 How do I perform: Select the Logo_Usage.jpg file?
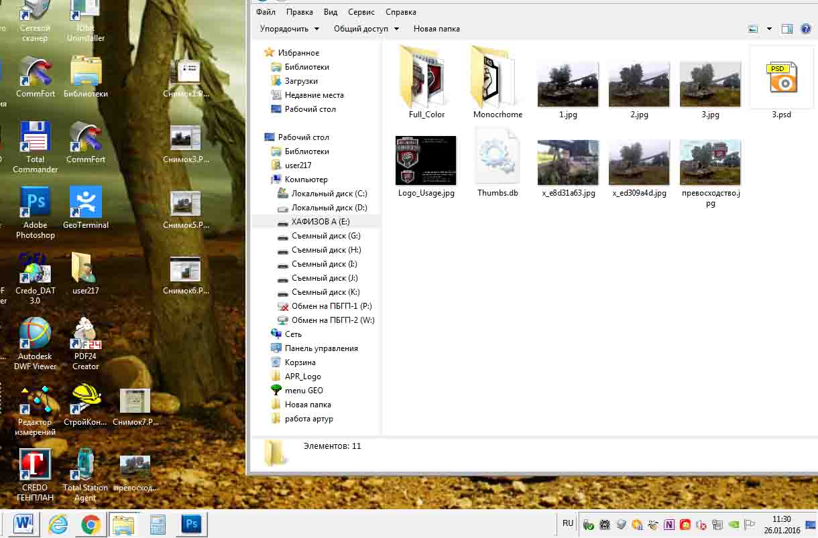(x=426, y=166)
